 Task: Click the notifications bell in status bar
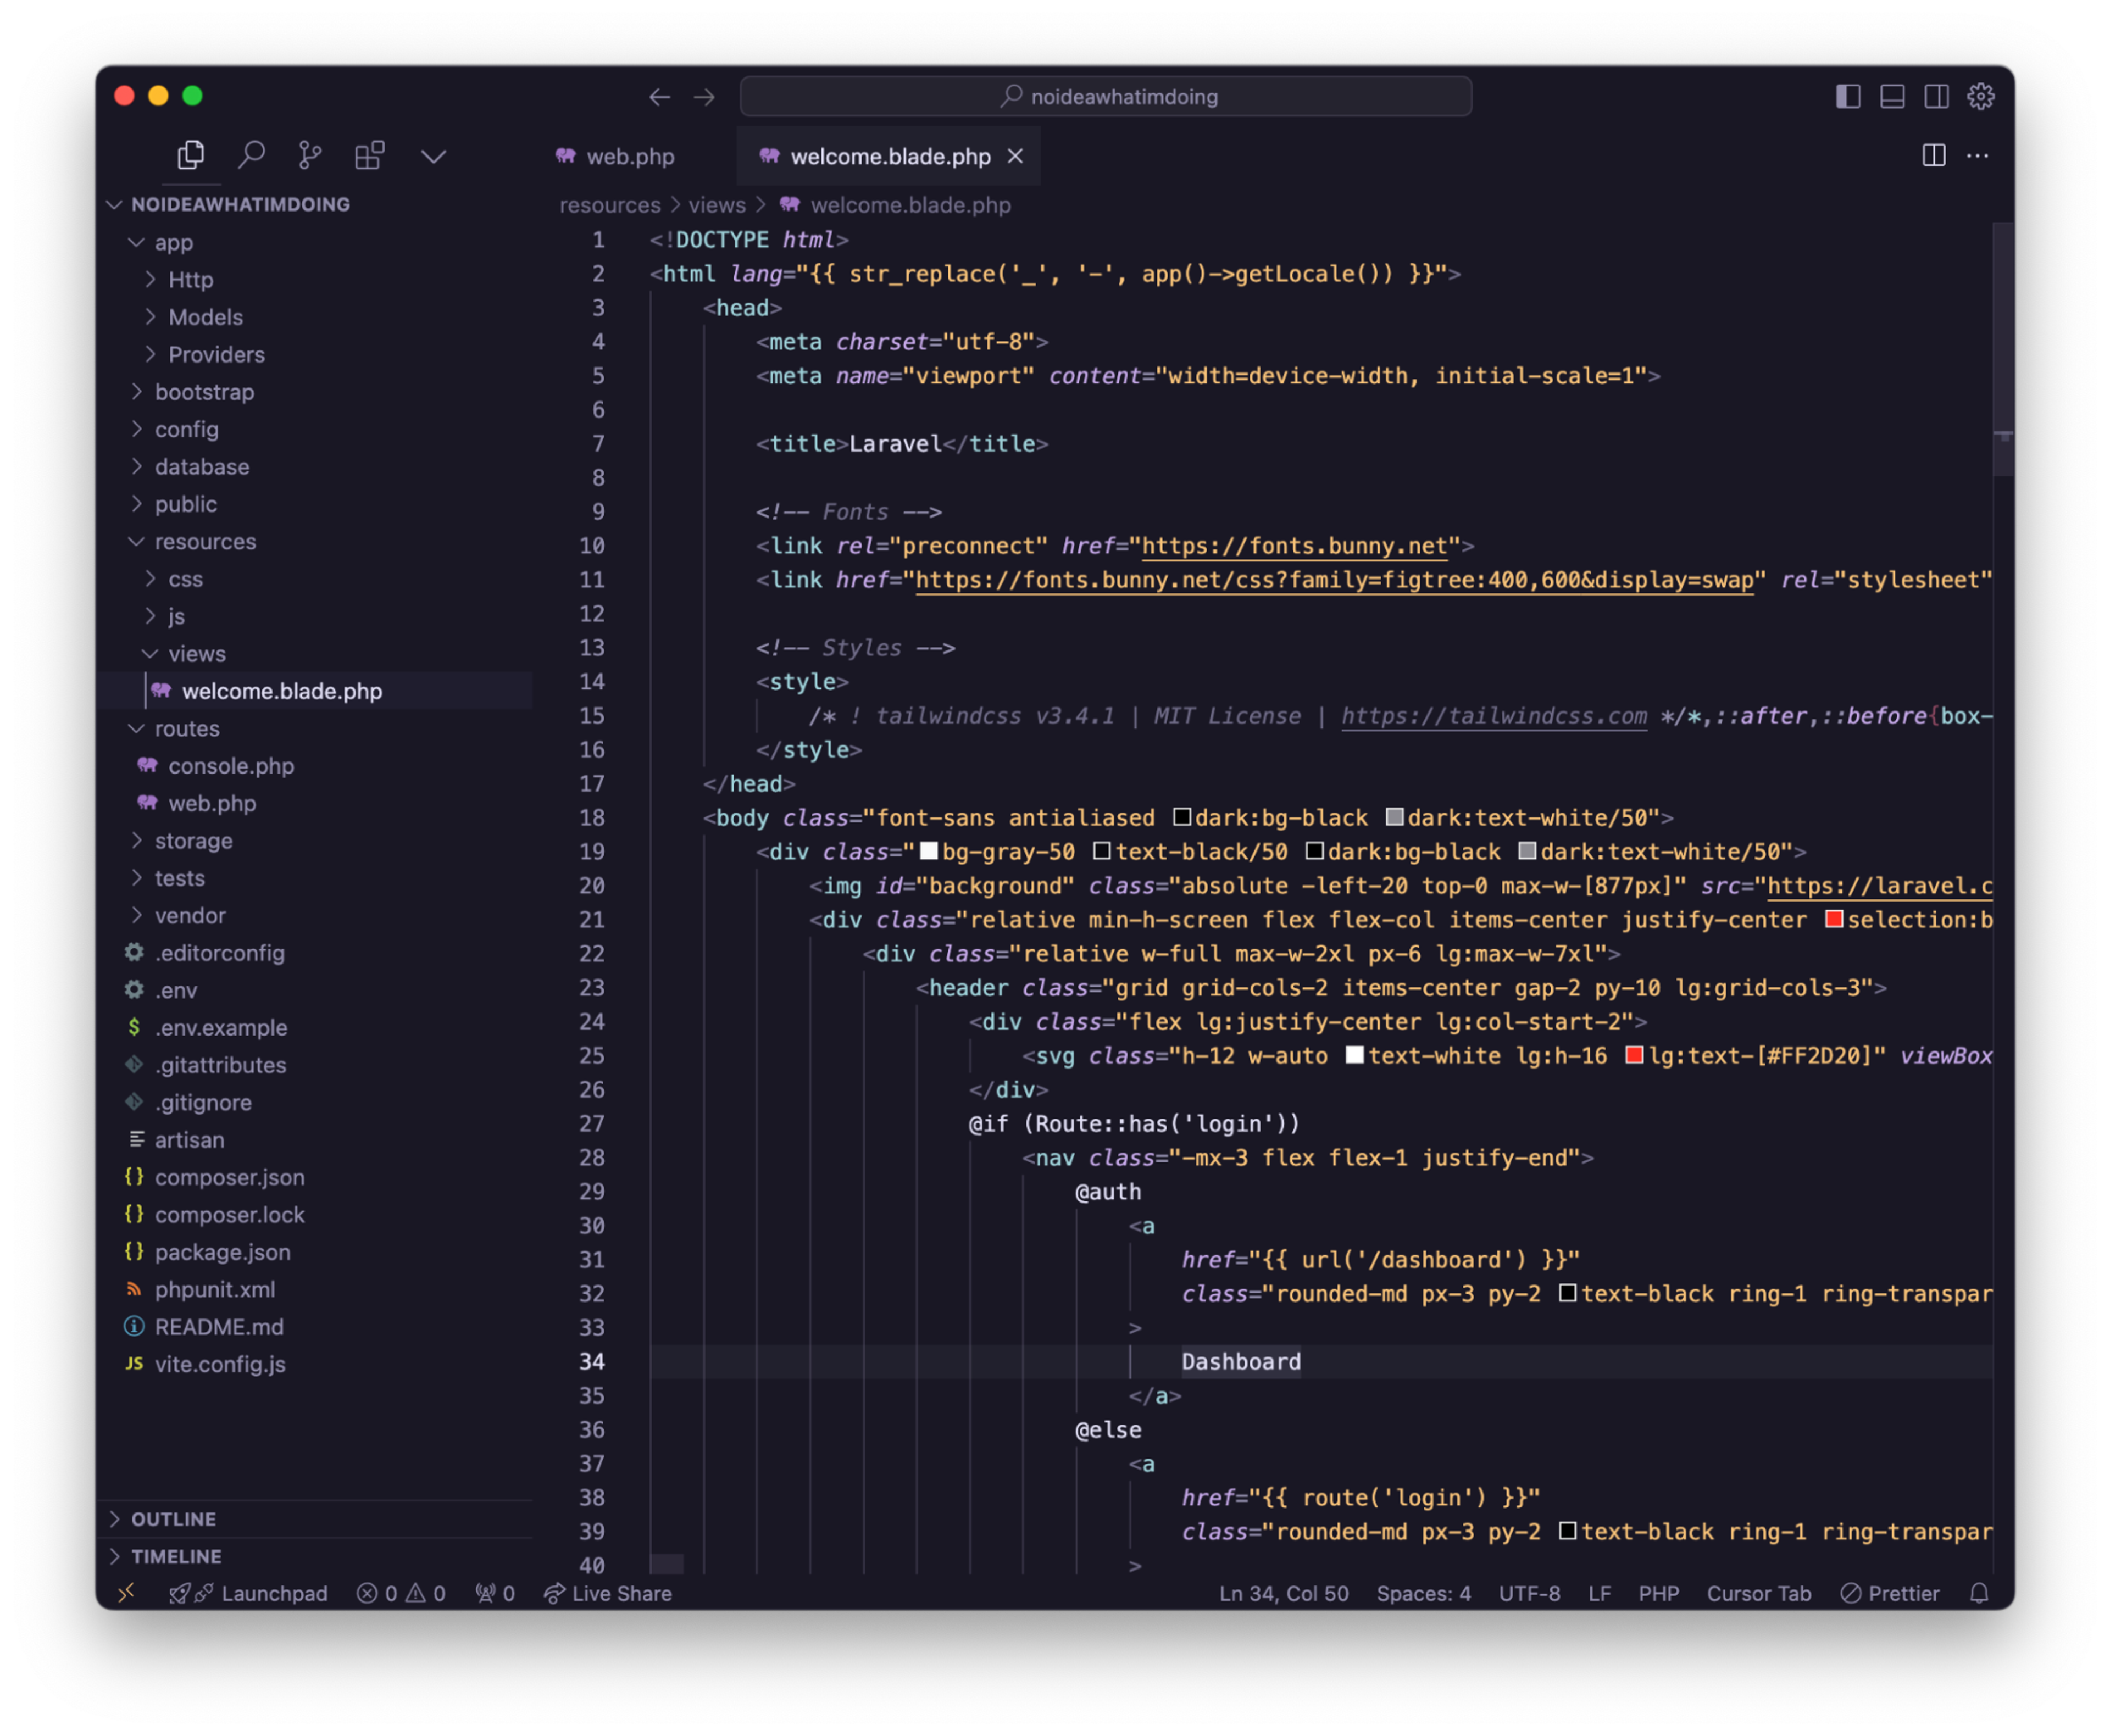tap(1978, 1593)
